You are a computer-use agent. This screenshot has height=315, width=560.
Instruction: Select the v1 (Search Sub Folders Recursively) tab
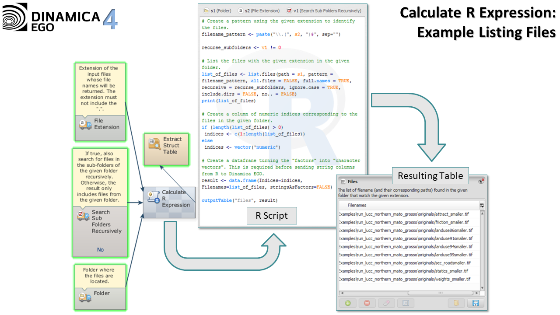(324, 10)
